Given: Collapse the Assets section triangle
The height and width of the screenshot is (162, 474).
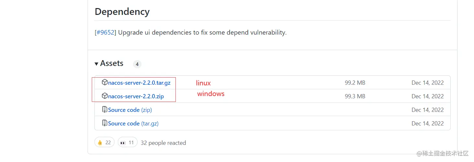Looking at the screenshot, I should tap(96, 64).
